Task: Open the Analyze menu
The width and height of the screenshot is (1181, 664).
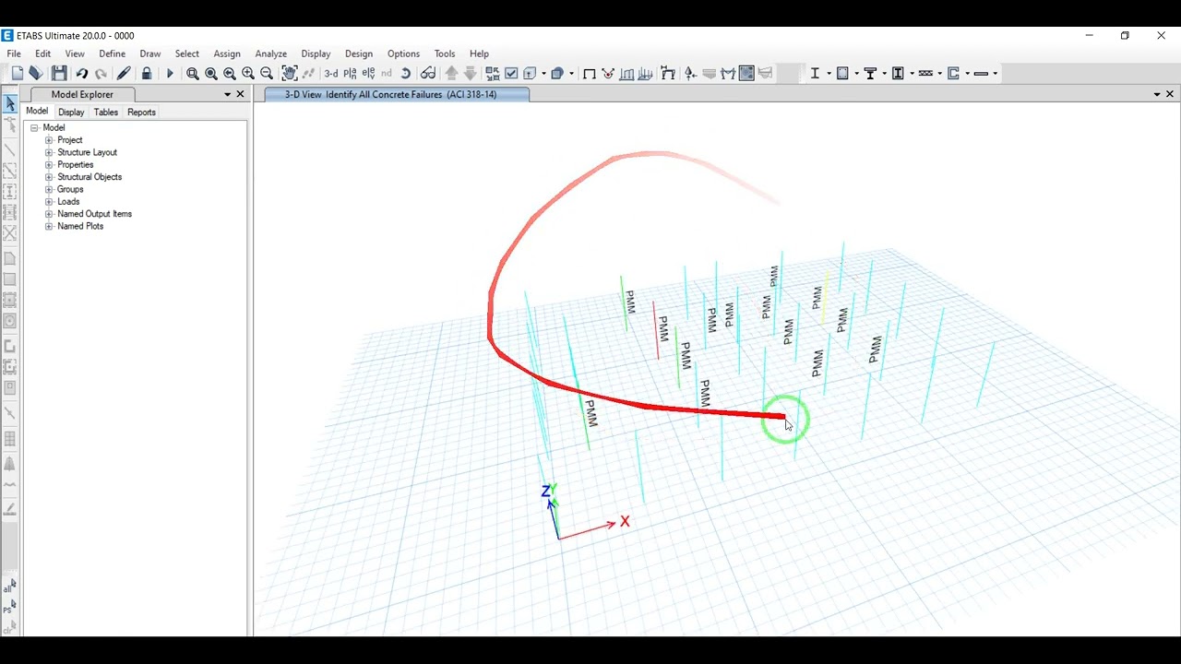Action: pyautogui.click(x=271, y=53)
